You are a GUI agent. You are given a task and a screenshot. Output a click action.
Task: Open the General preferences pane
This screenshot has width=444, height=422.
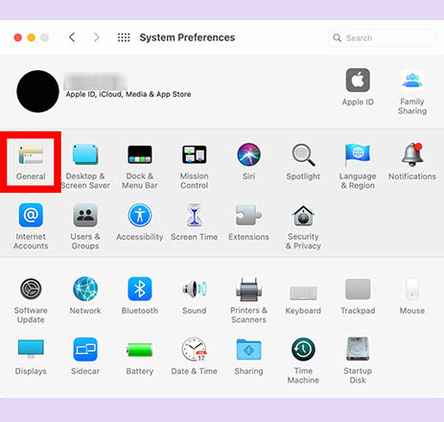pos(31,162)
